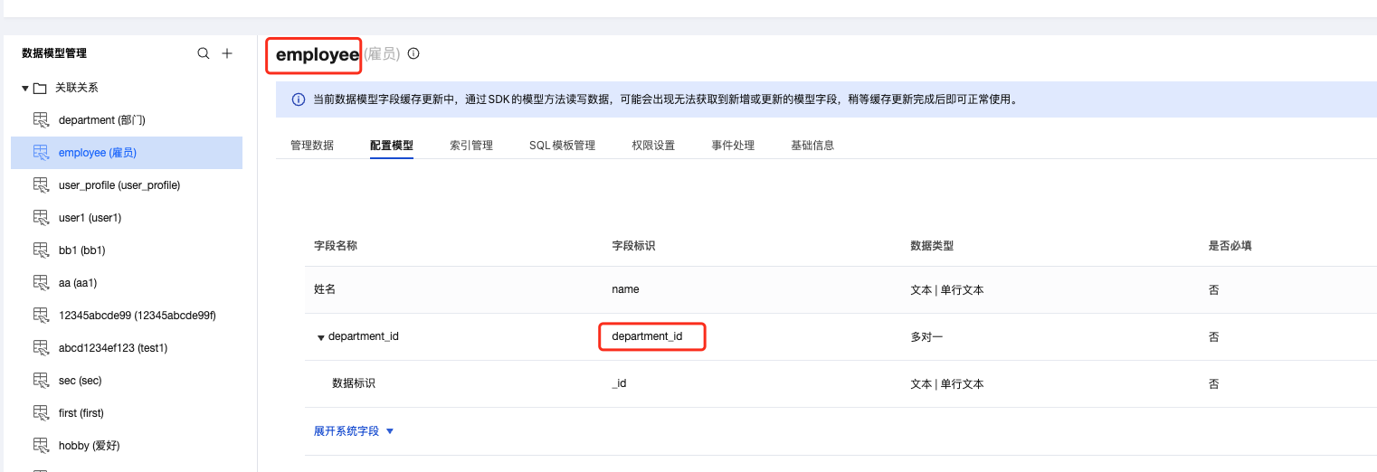This screenshot has height=472, width=1377.
Task: Select user1 (user1) in model list
Action: 90,218
